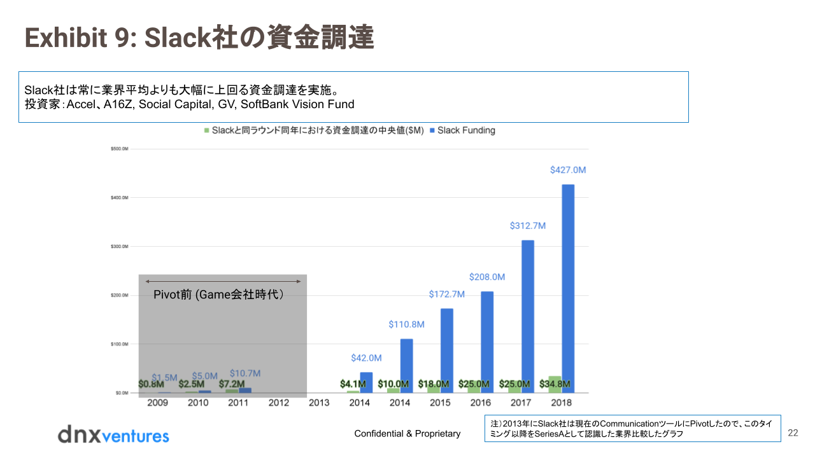
Task: Click the x-axis label "2018"
Action: [561, 403]
